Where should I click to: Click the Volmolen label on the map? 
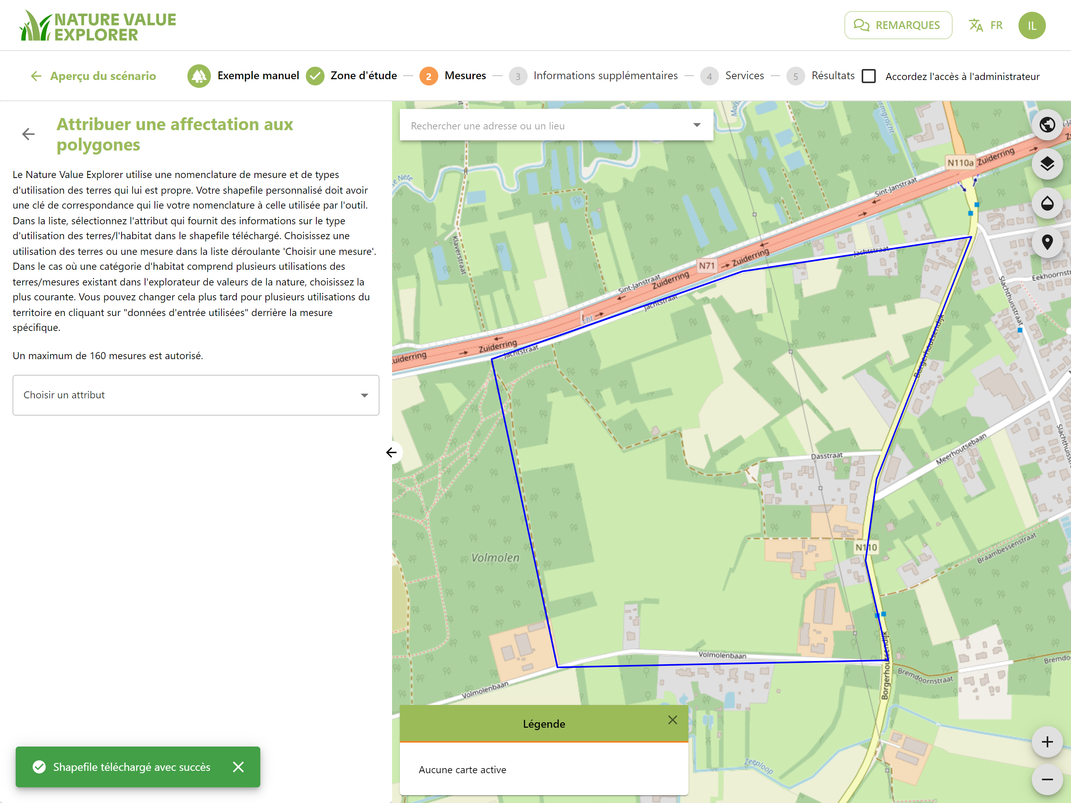495,558
